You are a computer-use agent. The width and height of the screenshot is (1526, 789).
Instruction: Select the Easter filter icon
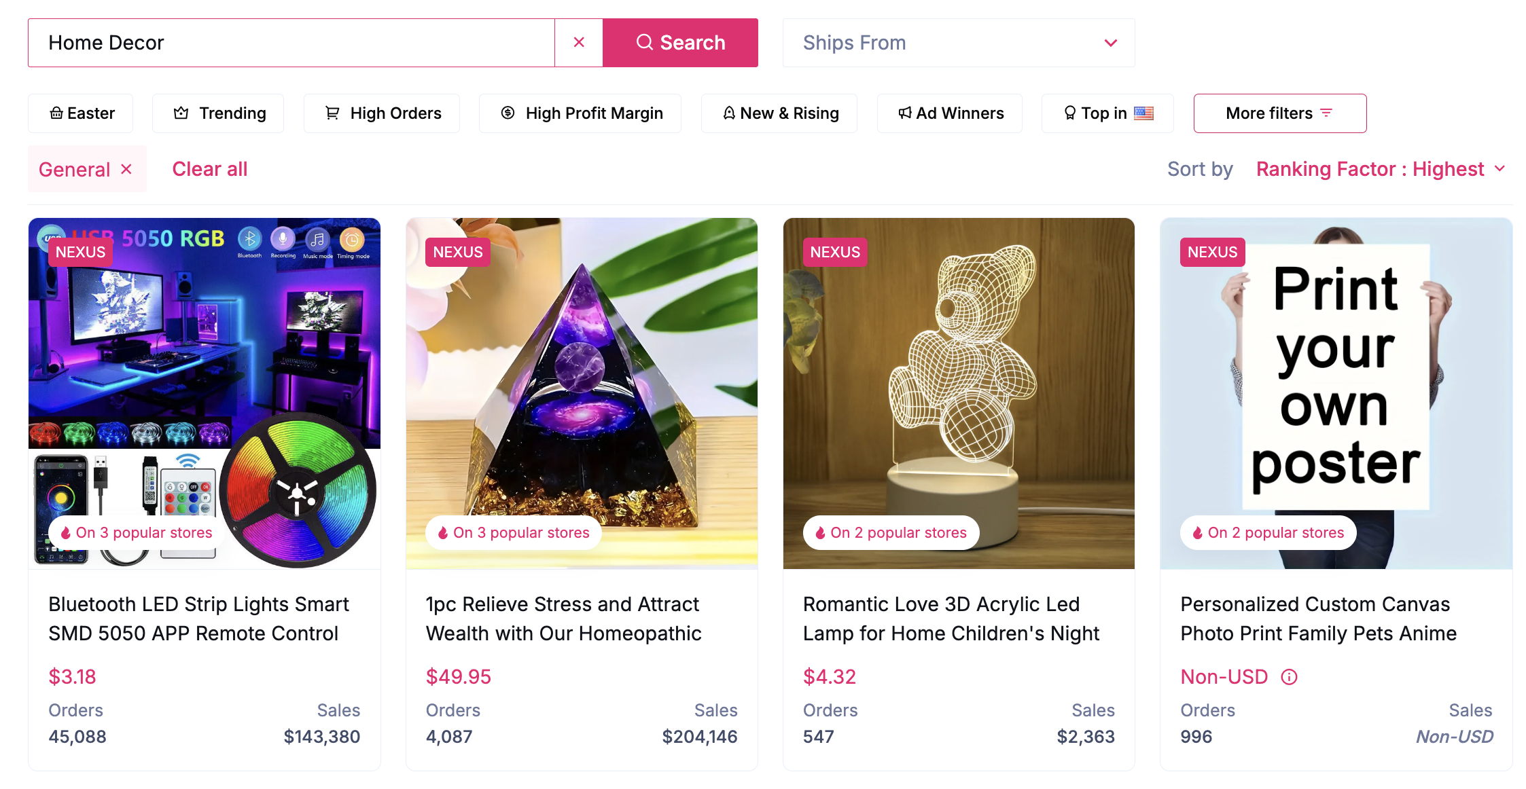[57, 113]
